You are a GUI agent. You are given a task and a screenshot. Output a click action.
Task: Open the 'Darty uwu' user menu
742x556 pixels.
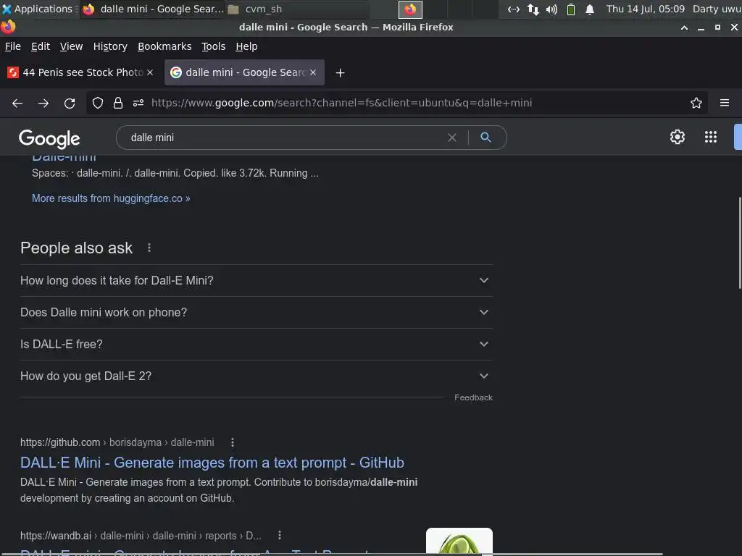click(717, 9)
